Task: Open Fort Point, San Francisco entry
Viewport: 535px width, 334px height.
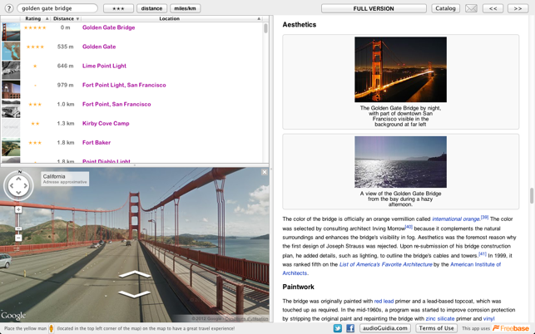Action: 116,105
